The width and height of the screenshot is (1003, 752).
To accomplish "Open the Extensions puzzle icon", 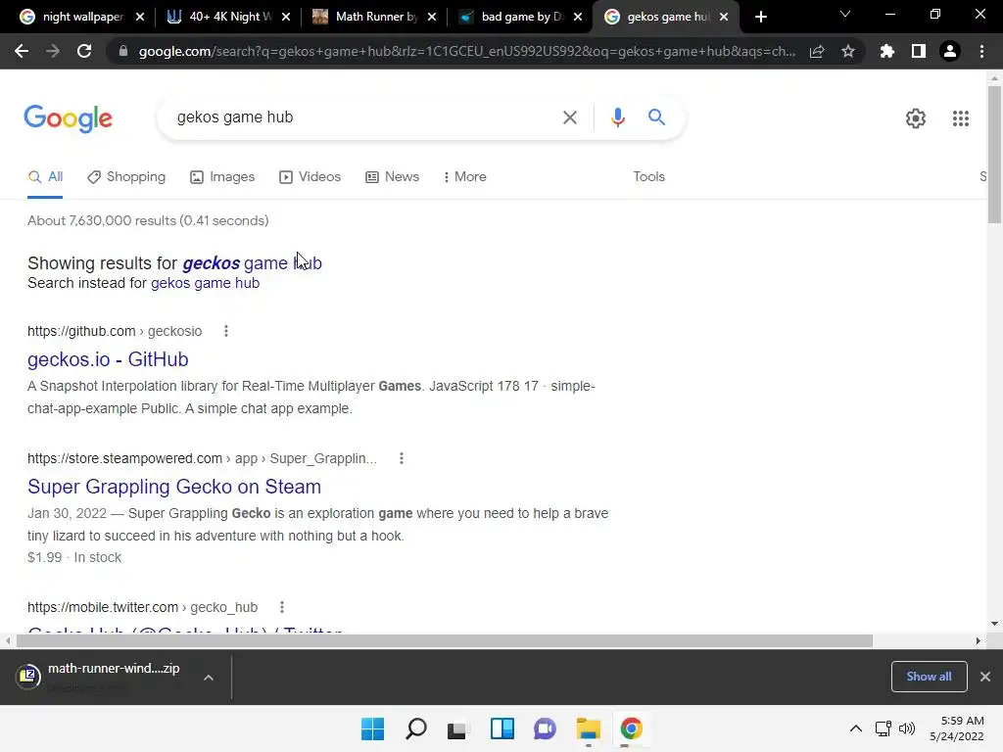I will click(x=887, y=51).
